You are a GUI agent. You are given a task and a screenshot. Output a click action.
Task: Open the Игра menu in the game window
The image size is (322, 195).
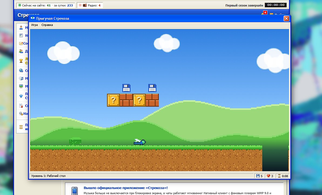pos(35,25)
